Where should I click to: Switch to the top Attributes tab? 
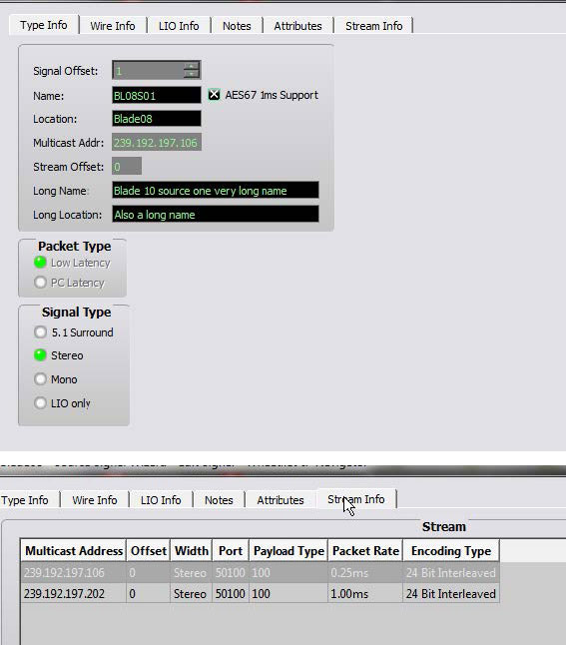click(x=297, y=26)
